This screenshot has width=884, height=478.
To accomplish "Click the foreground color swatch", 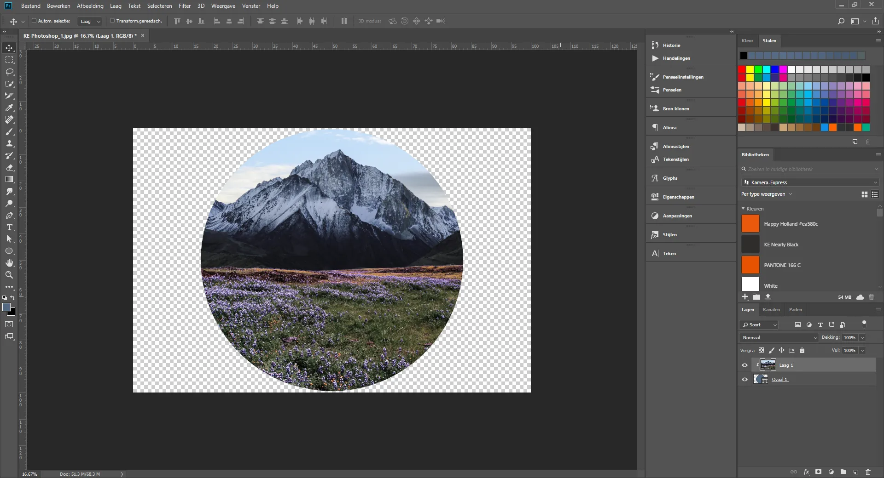I will (6, 307).
